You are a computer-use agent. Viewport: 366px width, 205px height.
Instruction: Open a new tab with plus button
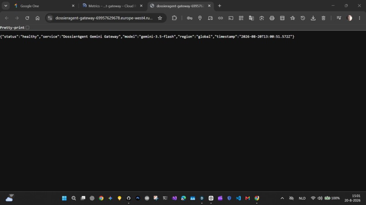pyautogui.click(x=219, y=6)
